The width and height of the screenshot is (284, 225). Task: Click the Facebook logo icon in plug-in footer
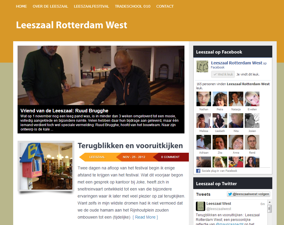tap(198, 171)
